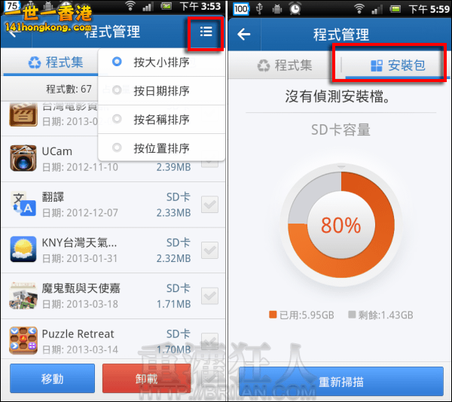Tap the 翻譯 translate app icon
Image resolution: width=452 pixels, height=402 pixels.
pos(23,204)
